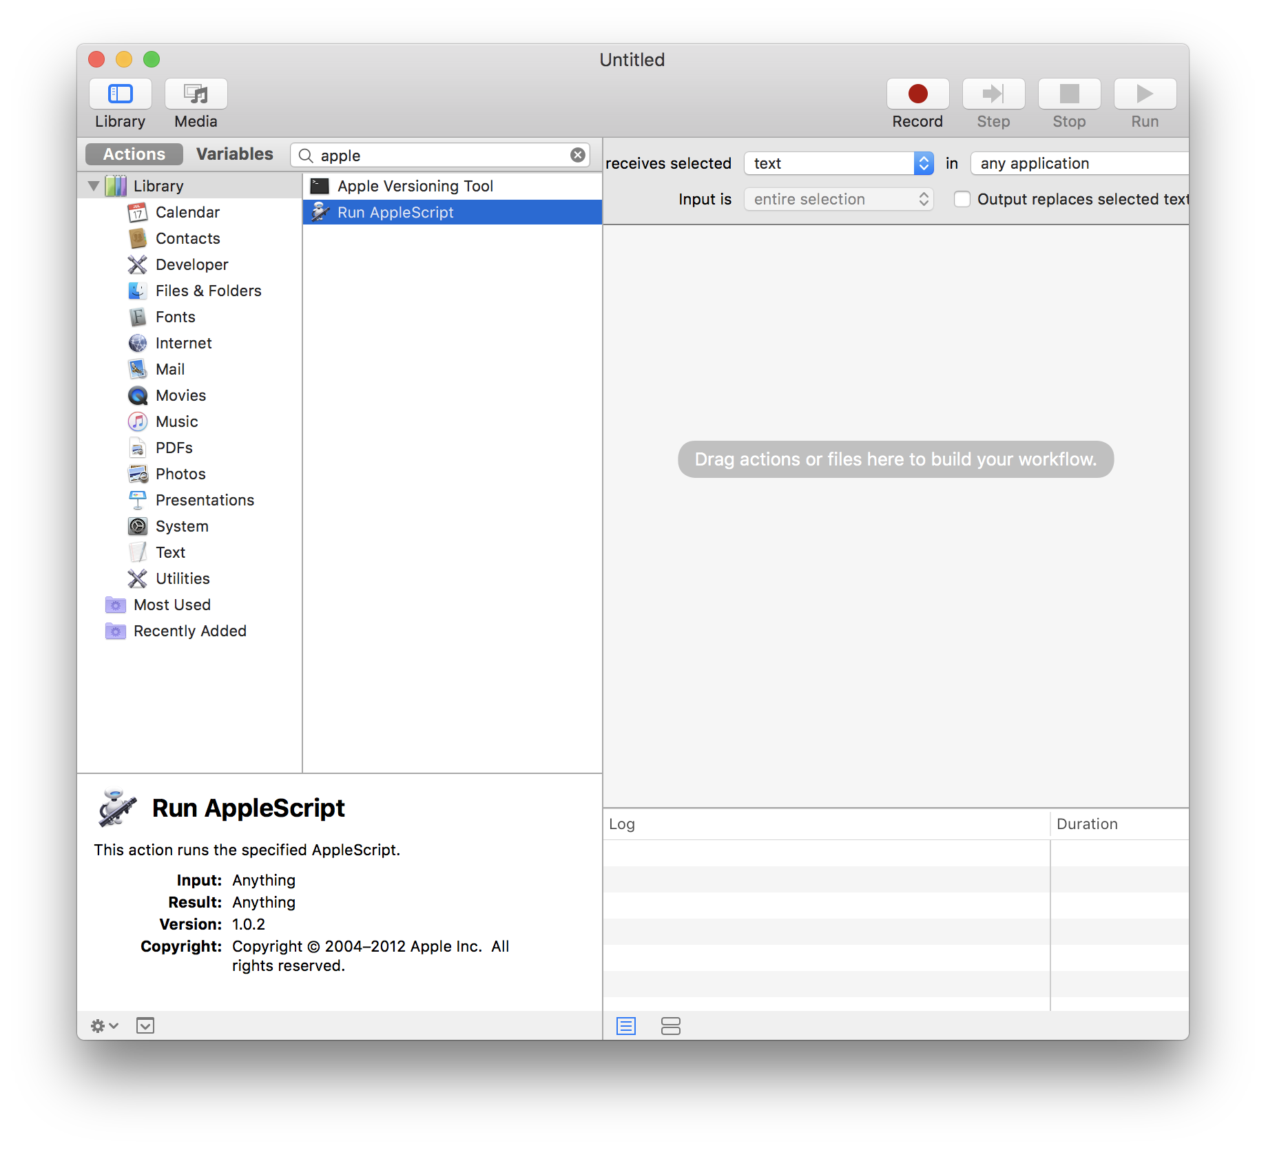Switch to the Variables tab
1266x1150 pixels.
point(234,154)
